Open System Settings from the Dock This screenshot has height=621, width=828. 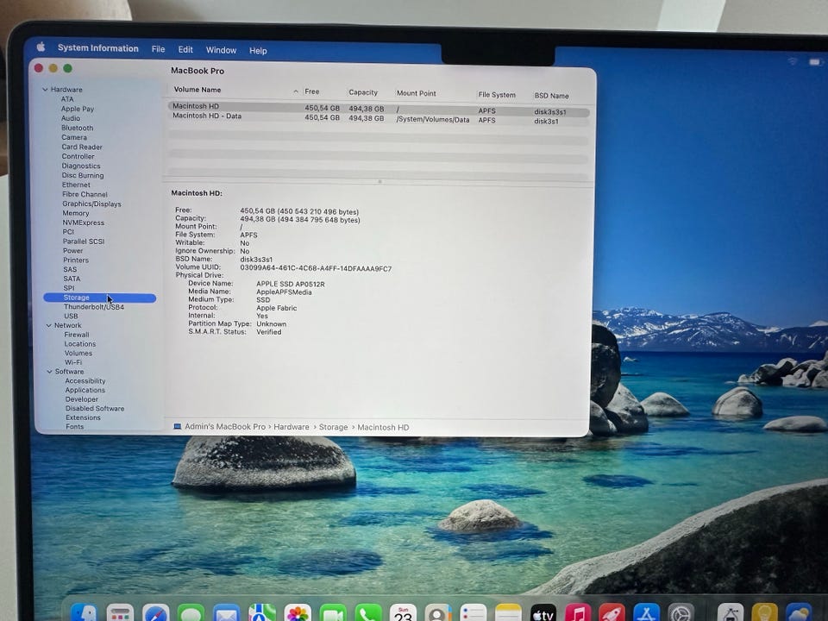[x=681, y=613]
